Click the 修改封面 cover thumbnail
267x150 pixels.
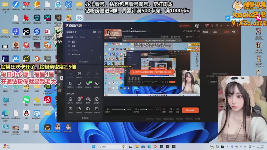(113, 34)
